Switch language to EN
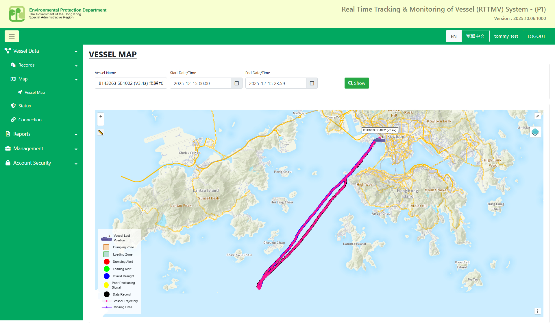 pos(454,36)
